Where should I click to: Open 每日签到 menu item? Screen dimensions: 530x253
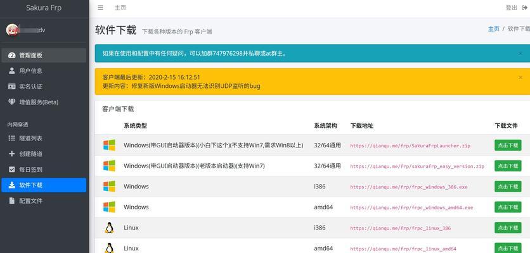point(44,170)
